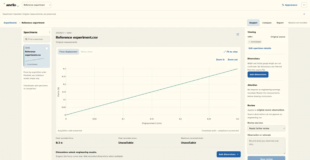Click the 'Crosshead strain - compliance uncorrected' note

pos(220,131)
